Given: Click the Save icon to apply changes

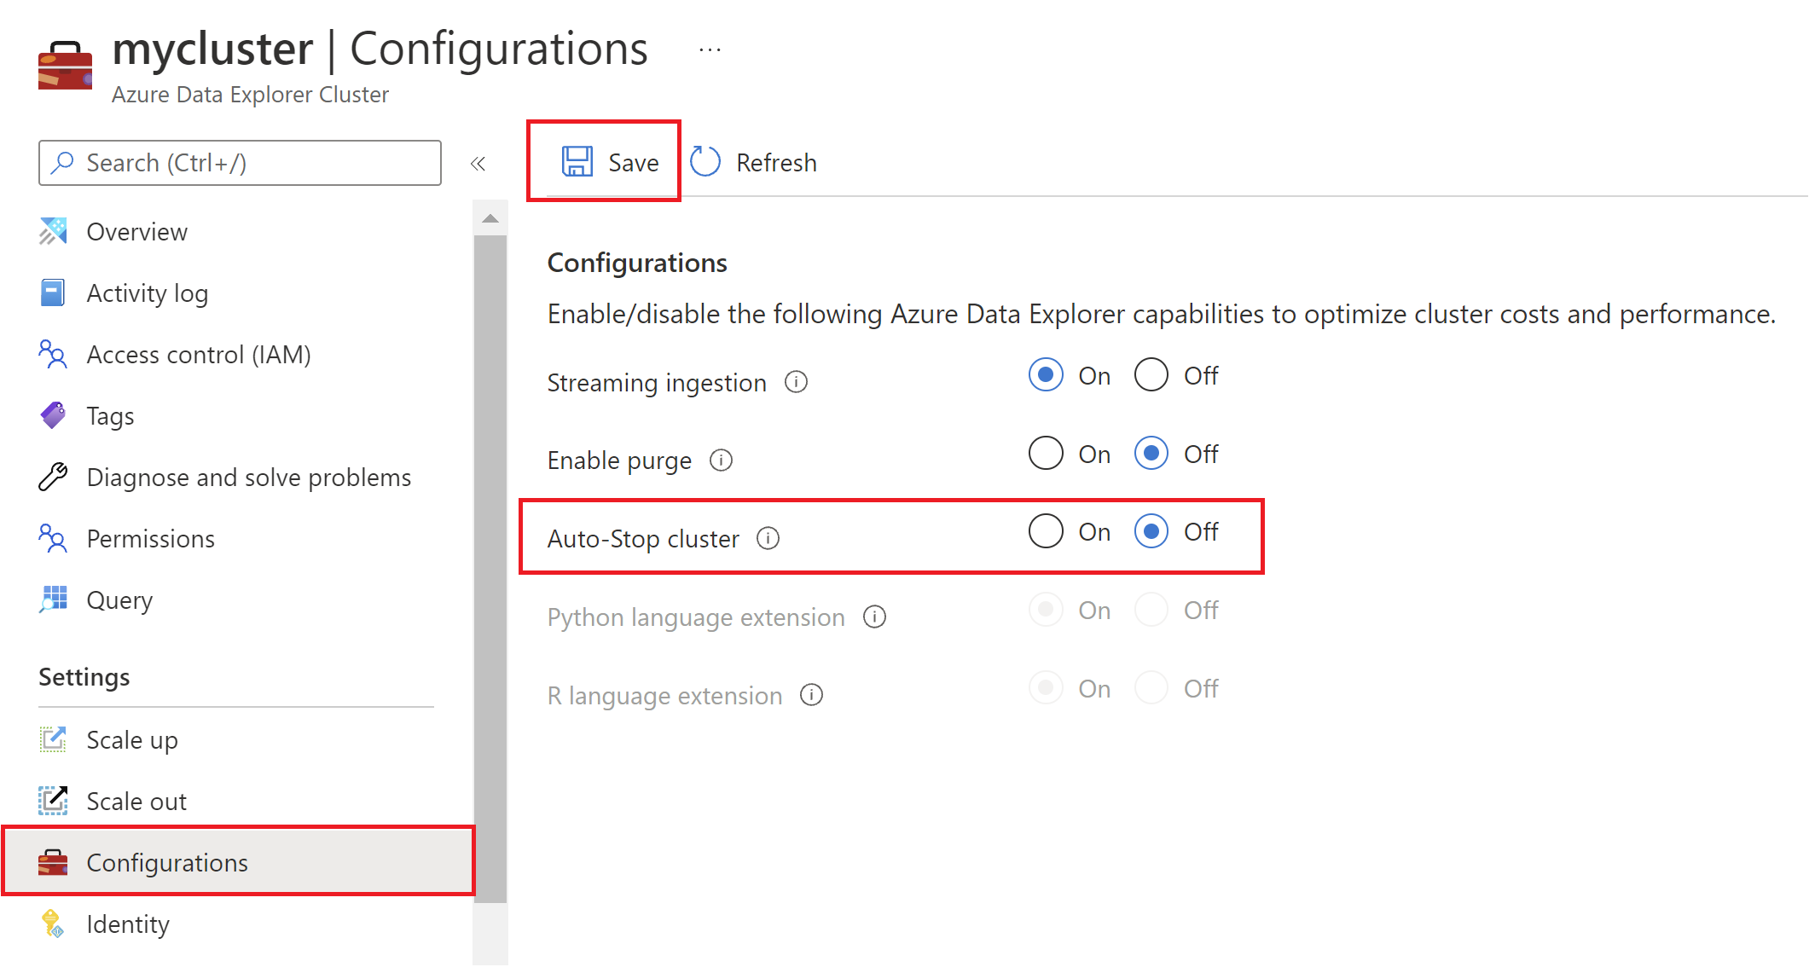Looking at the screenshot, I should (x=583, y=163).
